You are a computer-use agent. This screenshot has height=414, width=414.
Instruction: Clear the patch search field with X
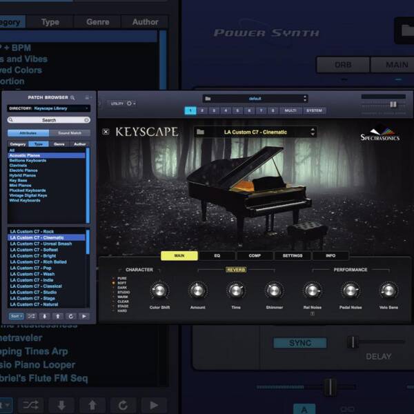pos(87,120)
